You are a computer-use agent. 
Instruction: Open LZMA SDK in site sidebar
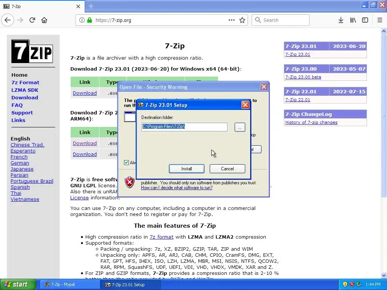[x=25, y=90]
